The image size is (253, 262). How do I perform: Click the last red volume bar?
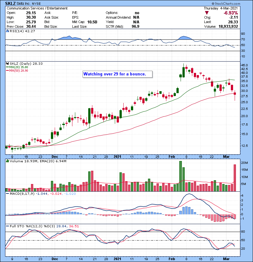[x=235, y=178]
